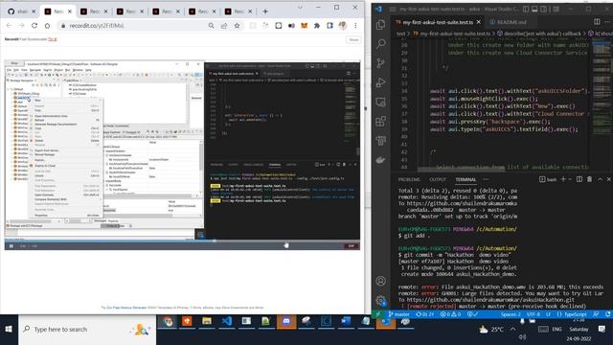Open panel overflow ellipsis next to TERMINAL
Image resolution: width=613 pixels, height=345 pixels.
(x=486, y=179)
